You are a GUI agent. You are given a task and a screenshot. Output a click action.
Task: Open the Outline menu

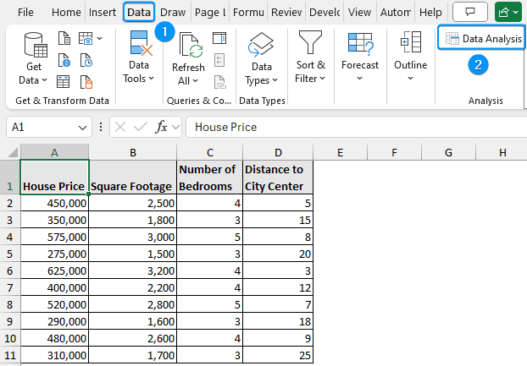click(411, 57)
